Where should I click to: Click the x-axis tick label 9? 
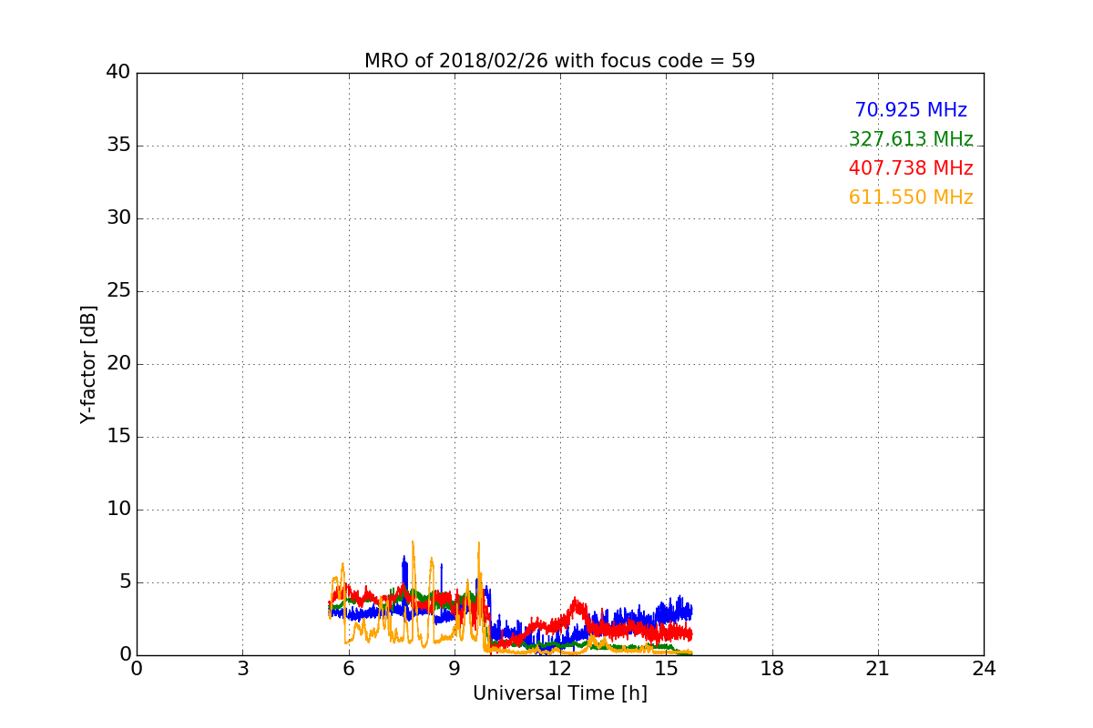455,669
